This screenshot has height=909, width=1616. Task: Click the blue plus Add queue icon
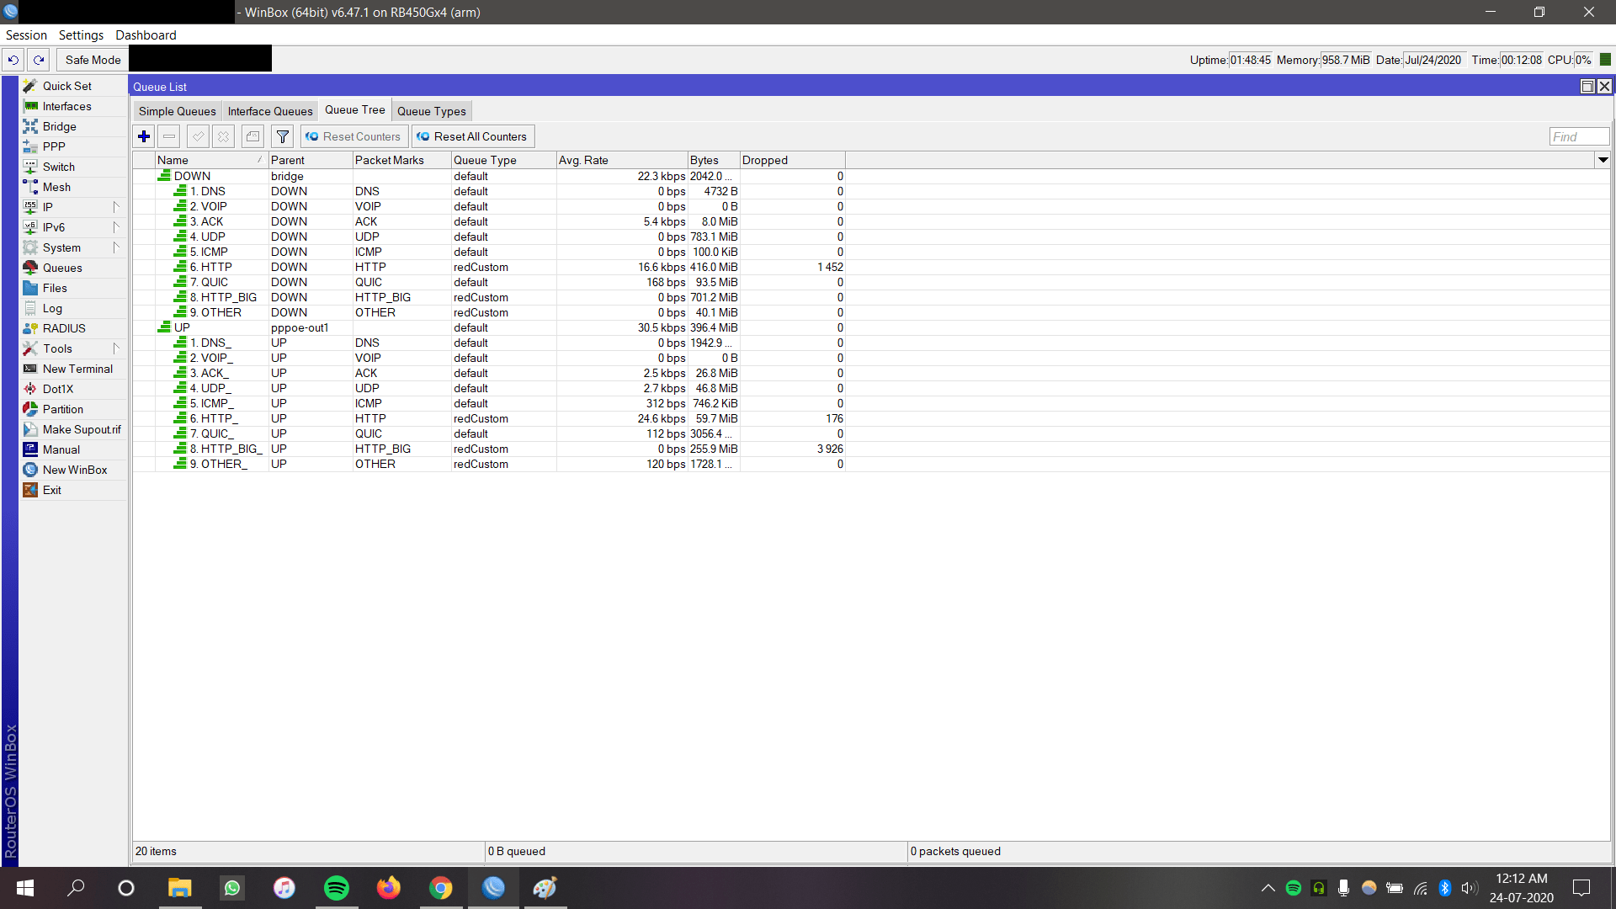click(x=144, y=136)
